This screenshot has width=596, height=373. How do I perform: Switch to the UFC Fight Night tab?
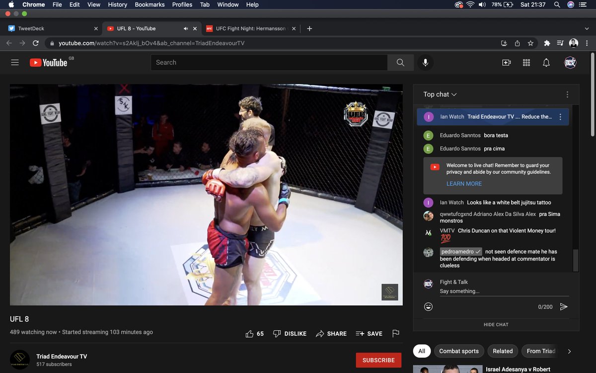(251, 29)
